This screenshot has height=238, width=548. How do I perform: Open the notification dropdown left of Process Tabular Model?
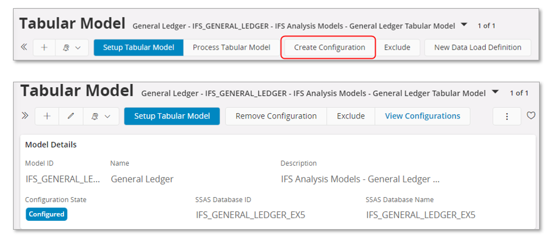[72, 47]
